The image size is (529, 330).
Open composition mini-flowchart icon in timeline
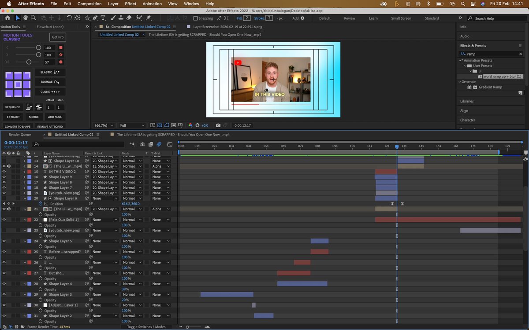[x=132, y=144]
